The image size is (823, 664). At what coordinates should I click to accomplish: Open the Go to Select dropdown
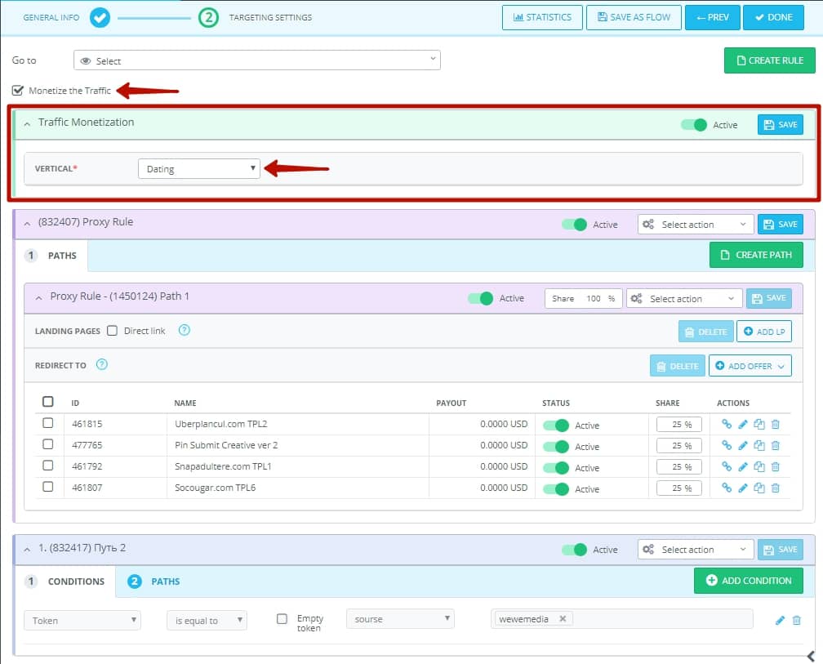point(256,60)
